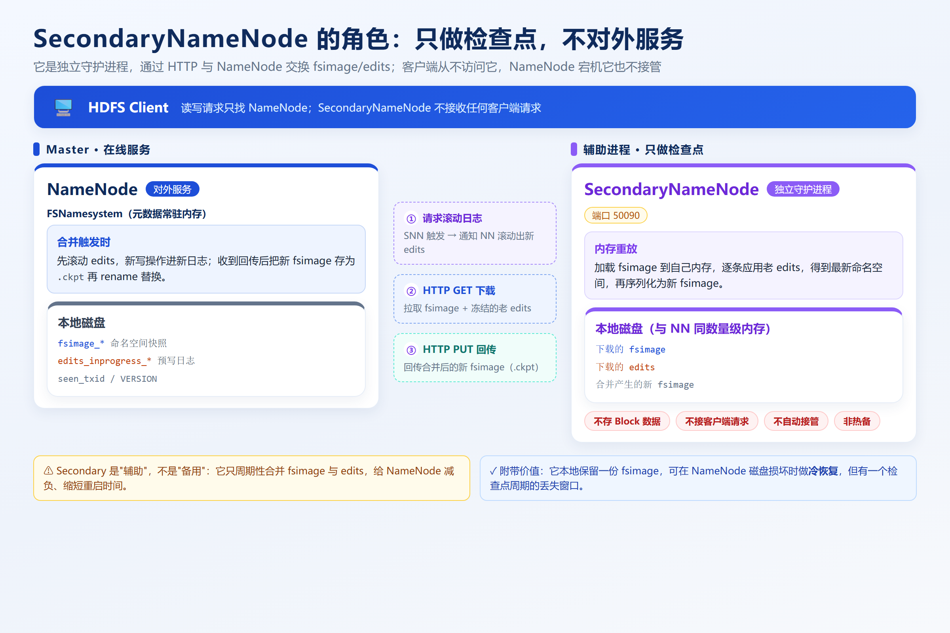950x633 pixels.
Task: Click the 独立守护进程 badge
Action: 803,190
